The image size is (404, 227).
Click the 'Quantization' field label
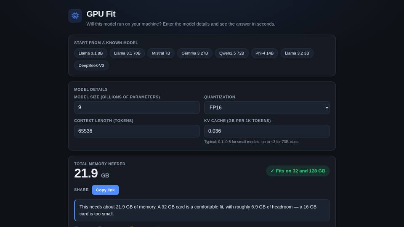[220, 97]
